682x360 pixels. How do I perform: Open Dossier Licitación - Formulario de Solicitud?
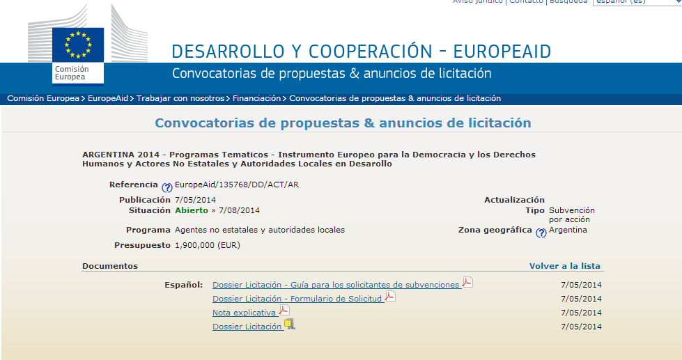pos(297,299)
